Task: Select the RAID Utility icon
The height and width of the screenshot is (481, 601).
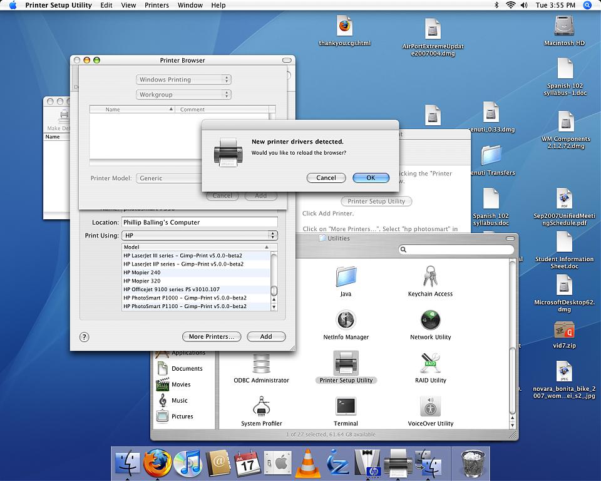Action: (430, 363)
